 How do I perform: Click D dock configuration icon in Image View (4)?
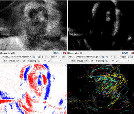54,53
